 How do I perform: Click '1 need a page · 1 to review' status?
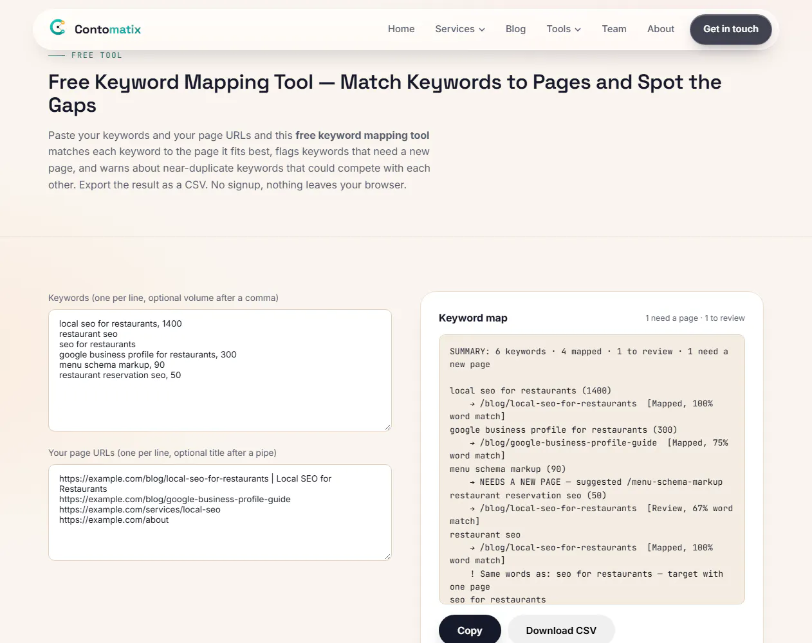click(x=695, y=318)
